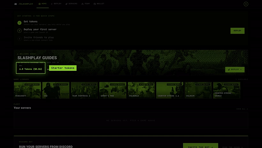Select the Palworld game card
262x148 pixels.
pos(141,90)
